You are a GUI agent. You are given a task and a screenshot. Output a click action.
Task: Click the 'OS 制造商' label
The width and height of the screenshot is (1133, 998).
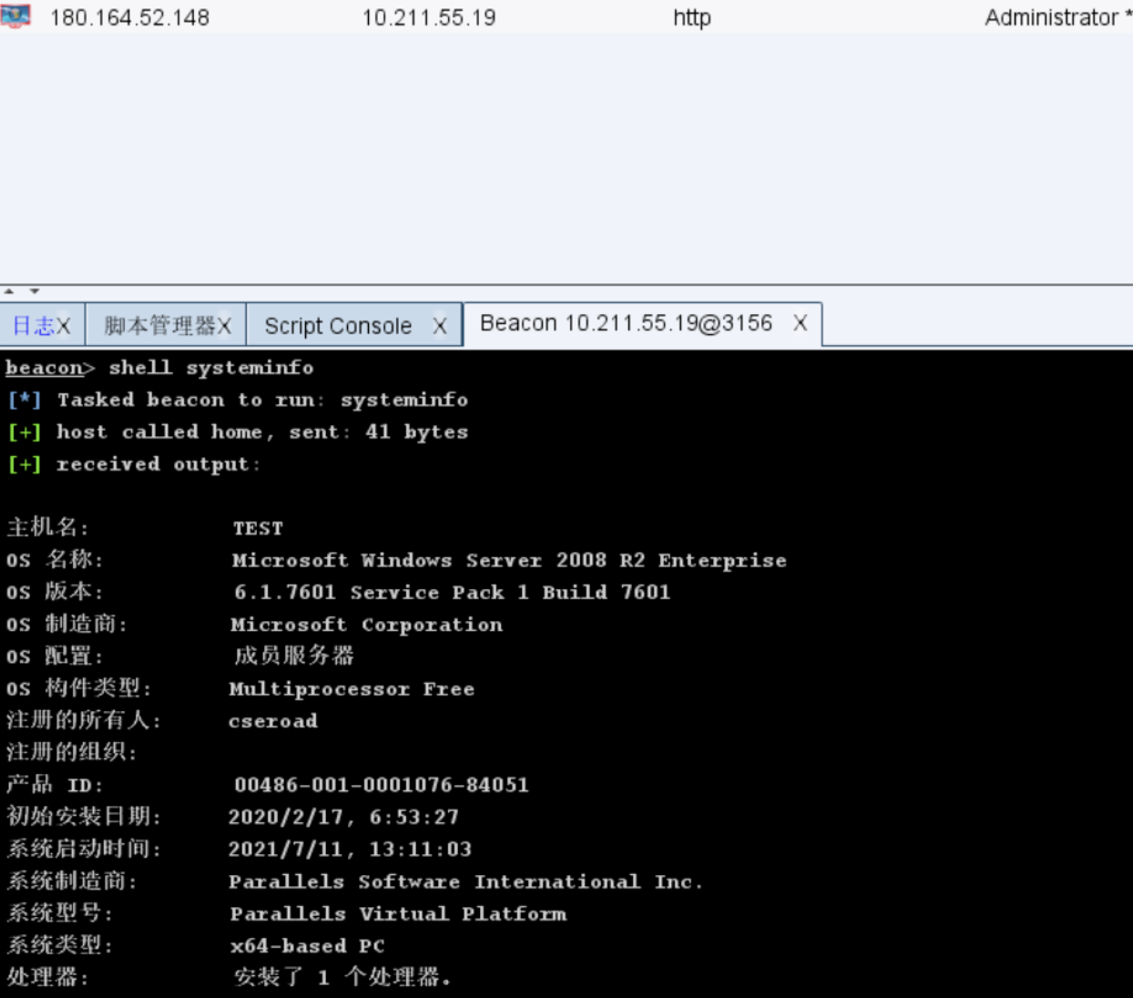point(66,624)
